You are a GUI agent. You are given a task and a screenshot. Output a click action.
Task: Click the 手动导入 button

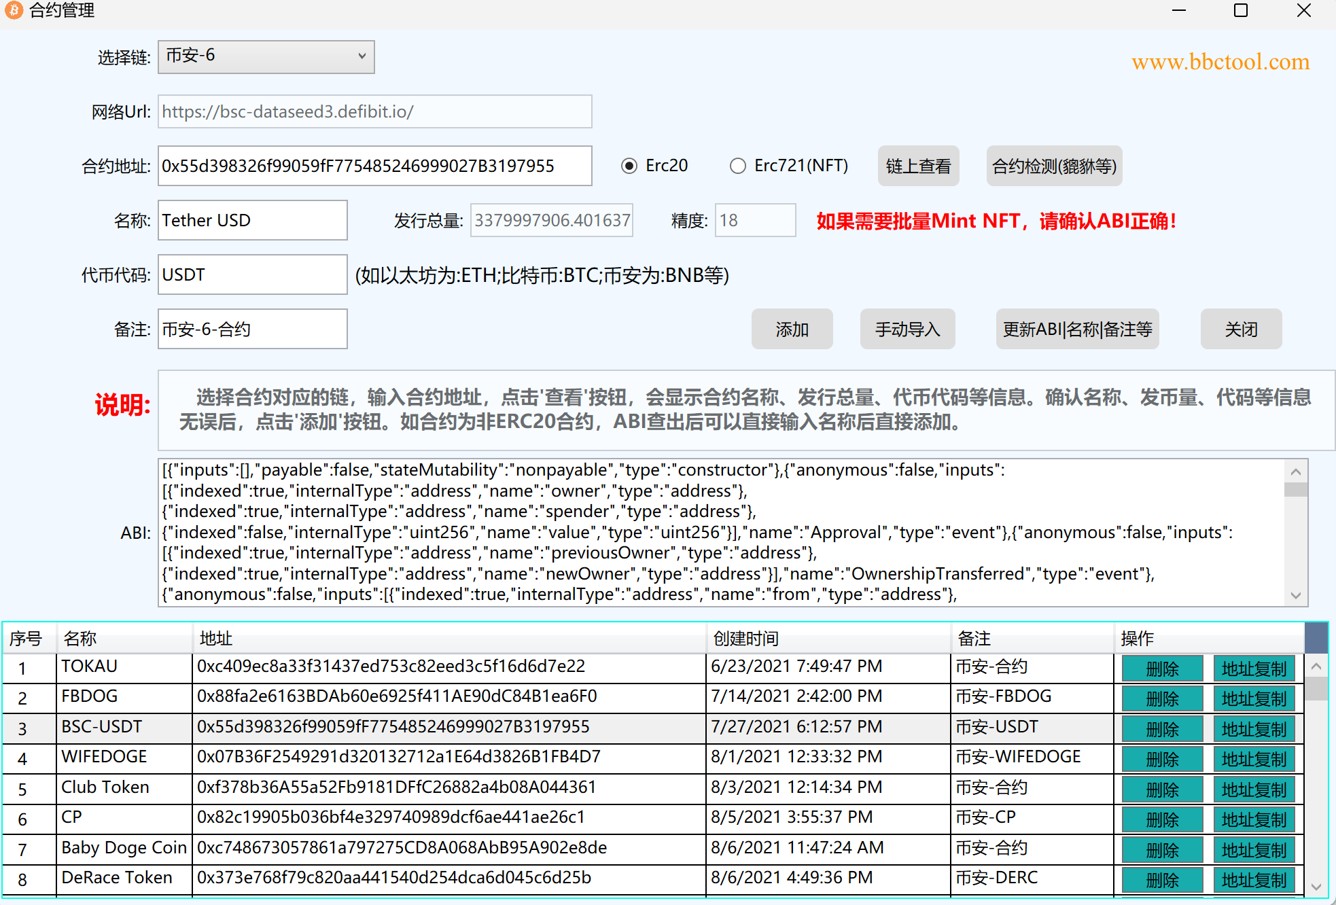coord(907,330)
